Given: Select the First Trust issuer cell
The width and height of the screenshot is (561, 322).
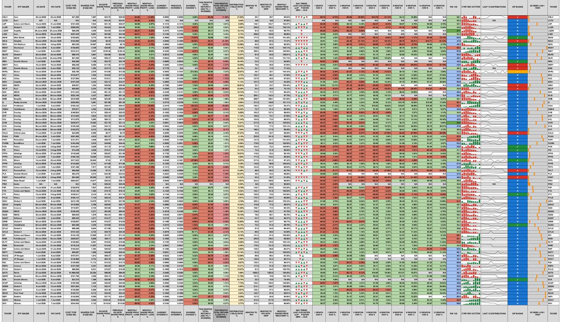Looking at the screenshot, I should tap(23, 293).
